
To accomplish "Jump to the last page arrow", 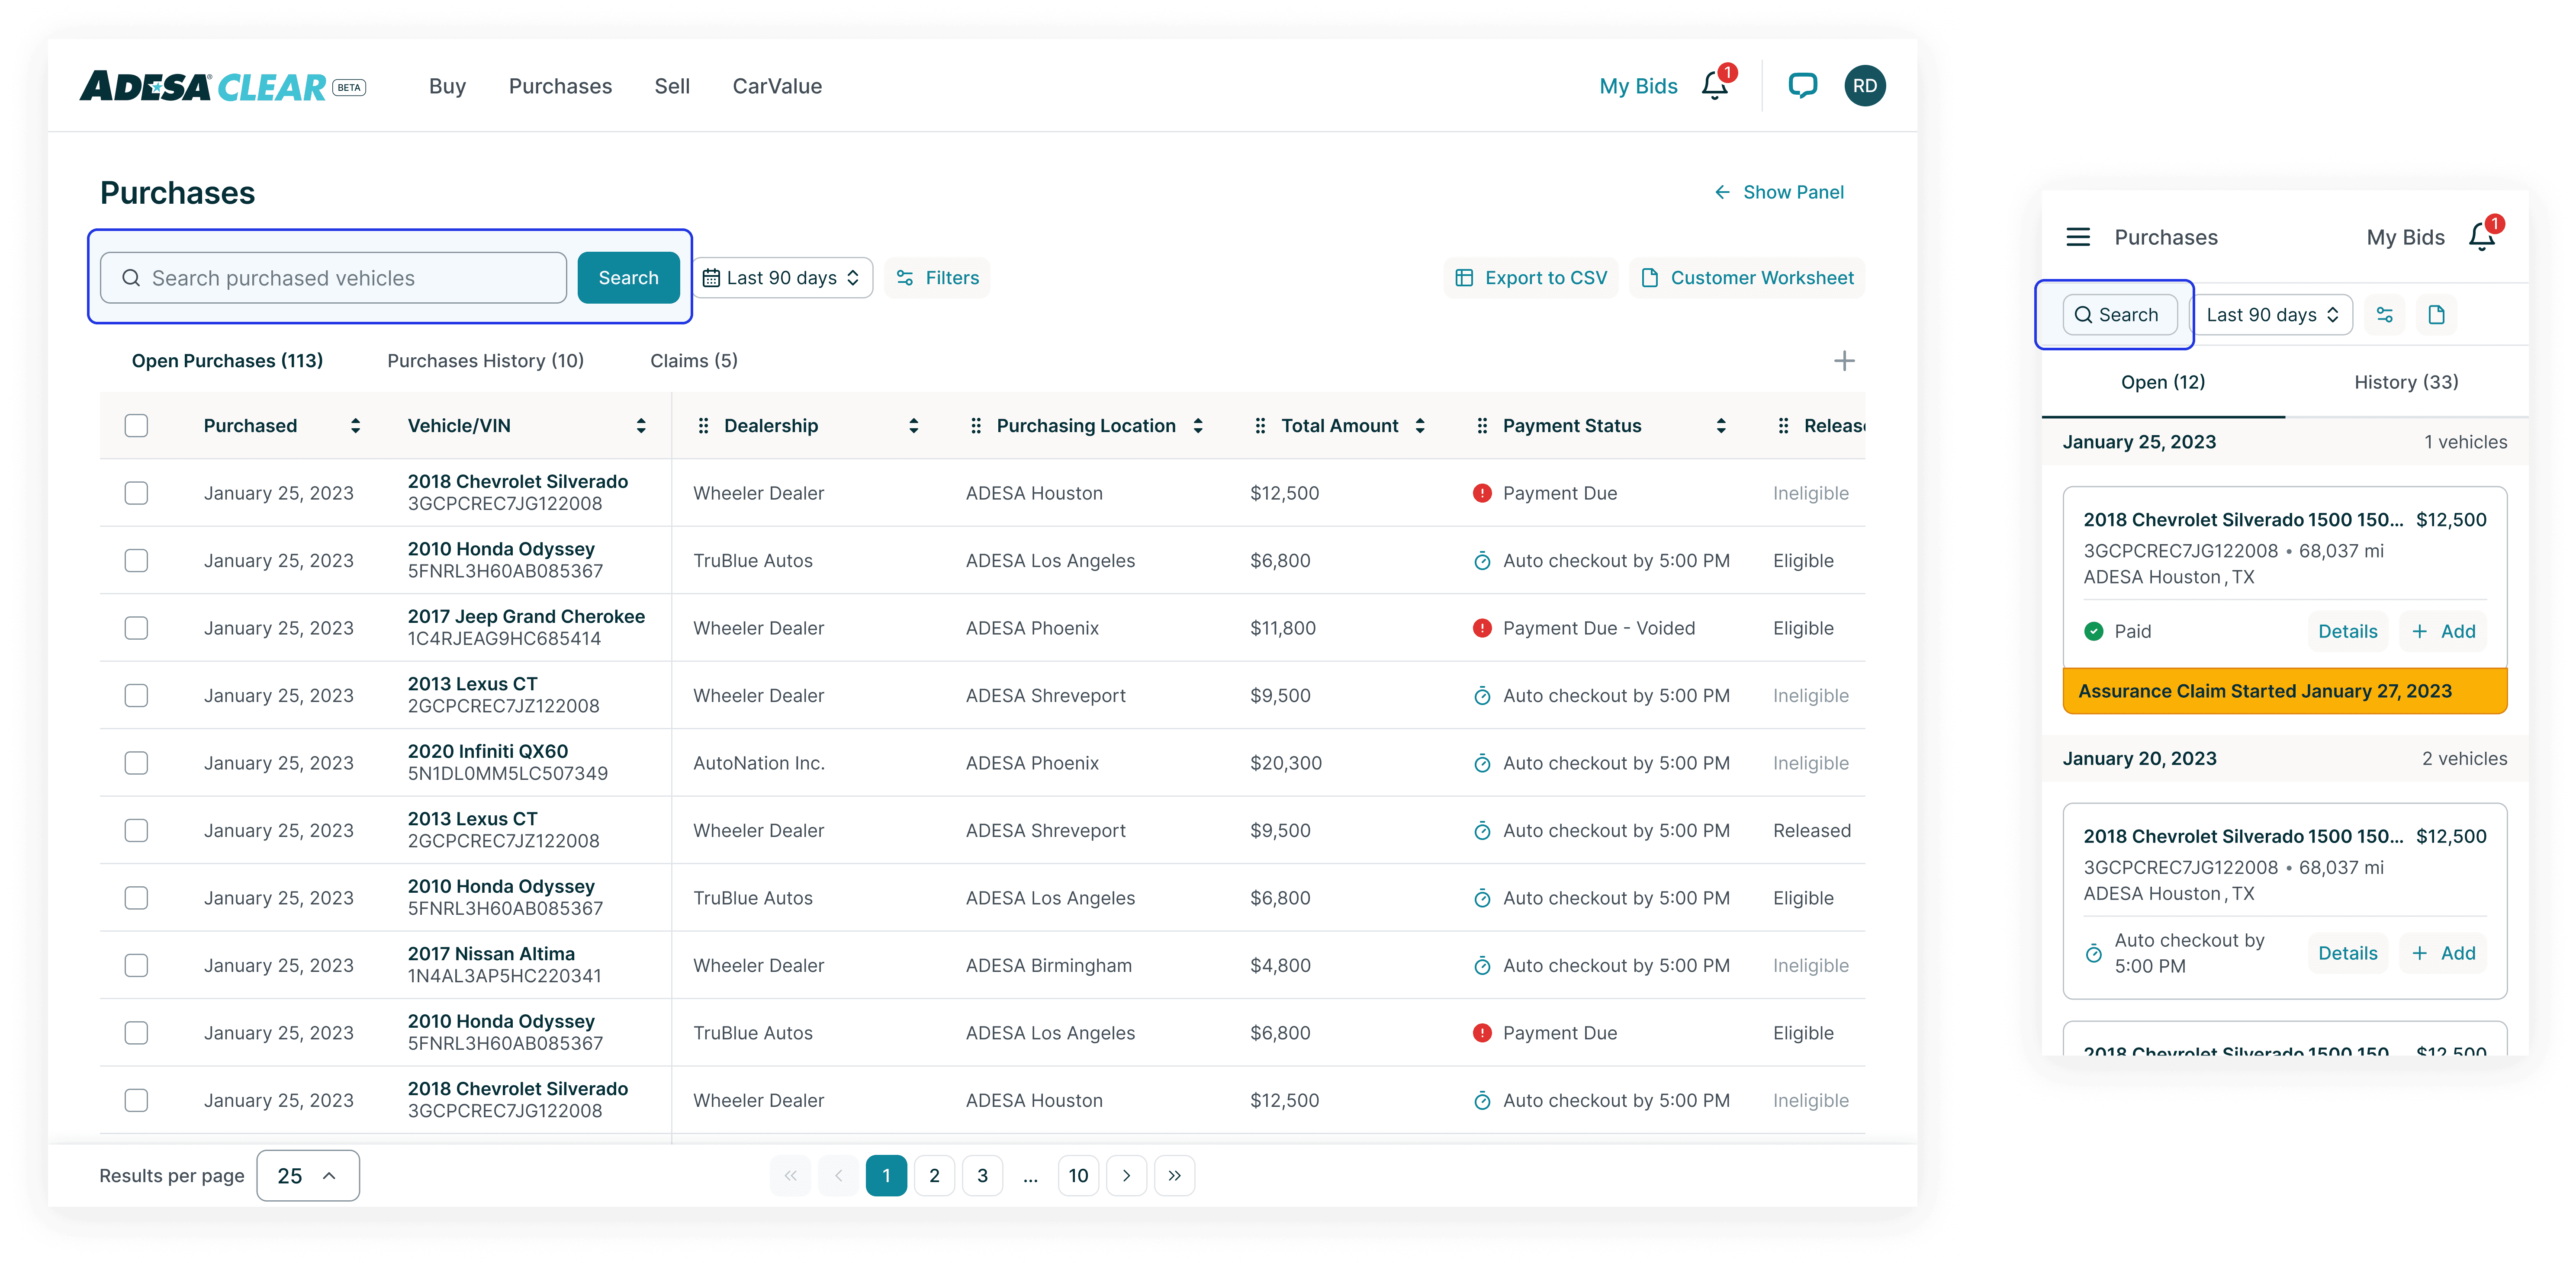I will point(1174,1176).
